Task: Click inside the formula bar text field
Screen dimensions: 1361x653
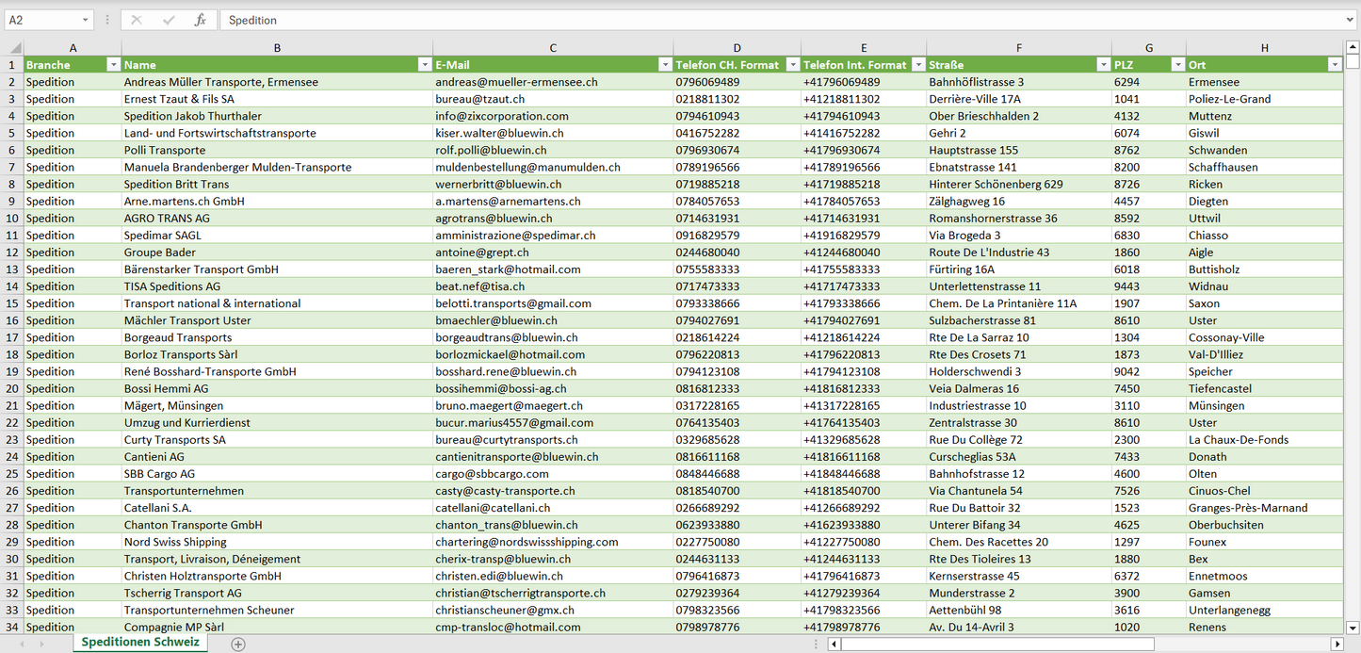Action: pyautogui.click(x=753, y=20)
